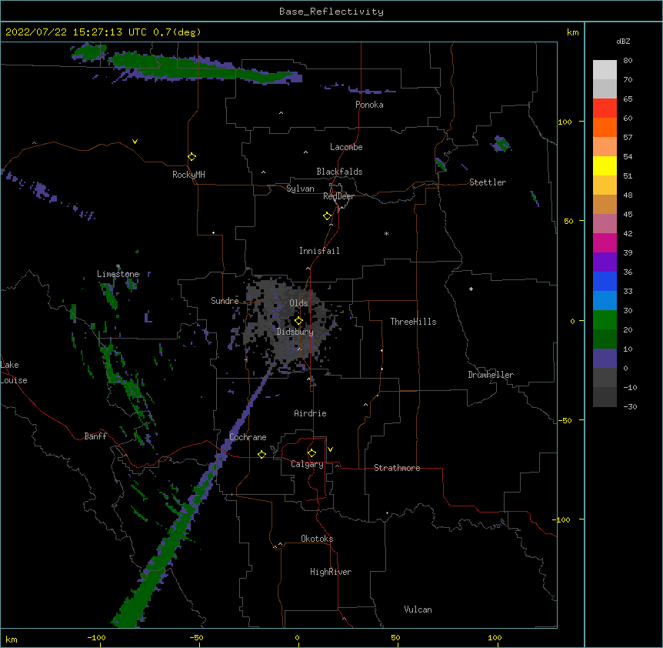Click the blue 33-36 dBZ legend swatch
Screen dimensions: 663x648
(x=605, y=281)
